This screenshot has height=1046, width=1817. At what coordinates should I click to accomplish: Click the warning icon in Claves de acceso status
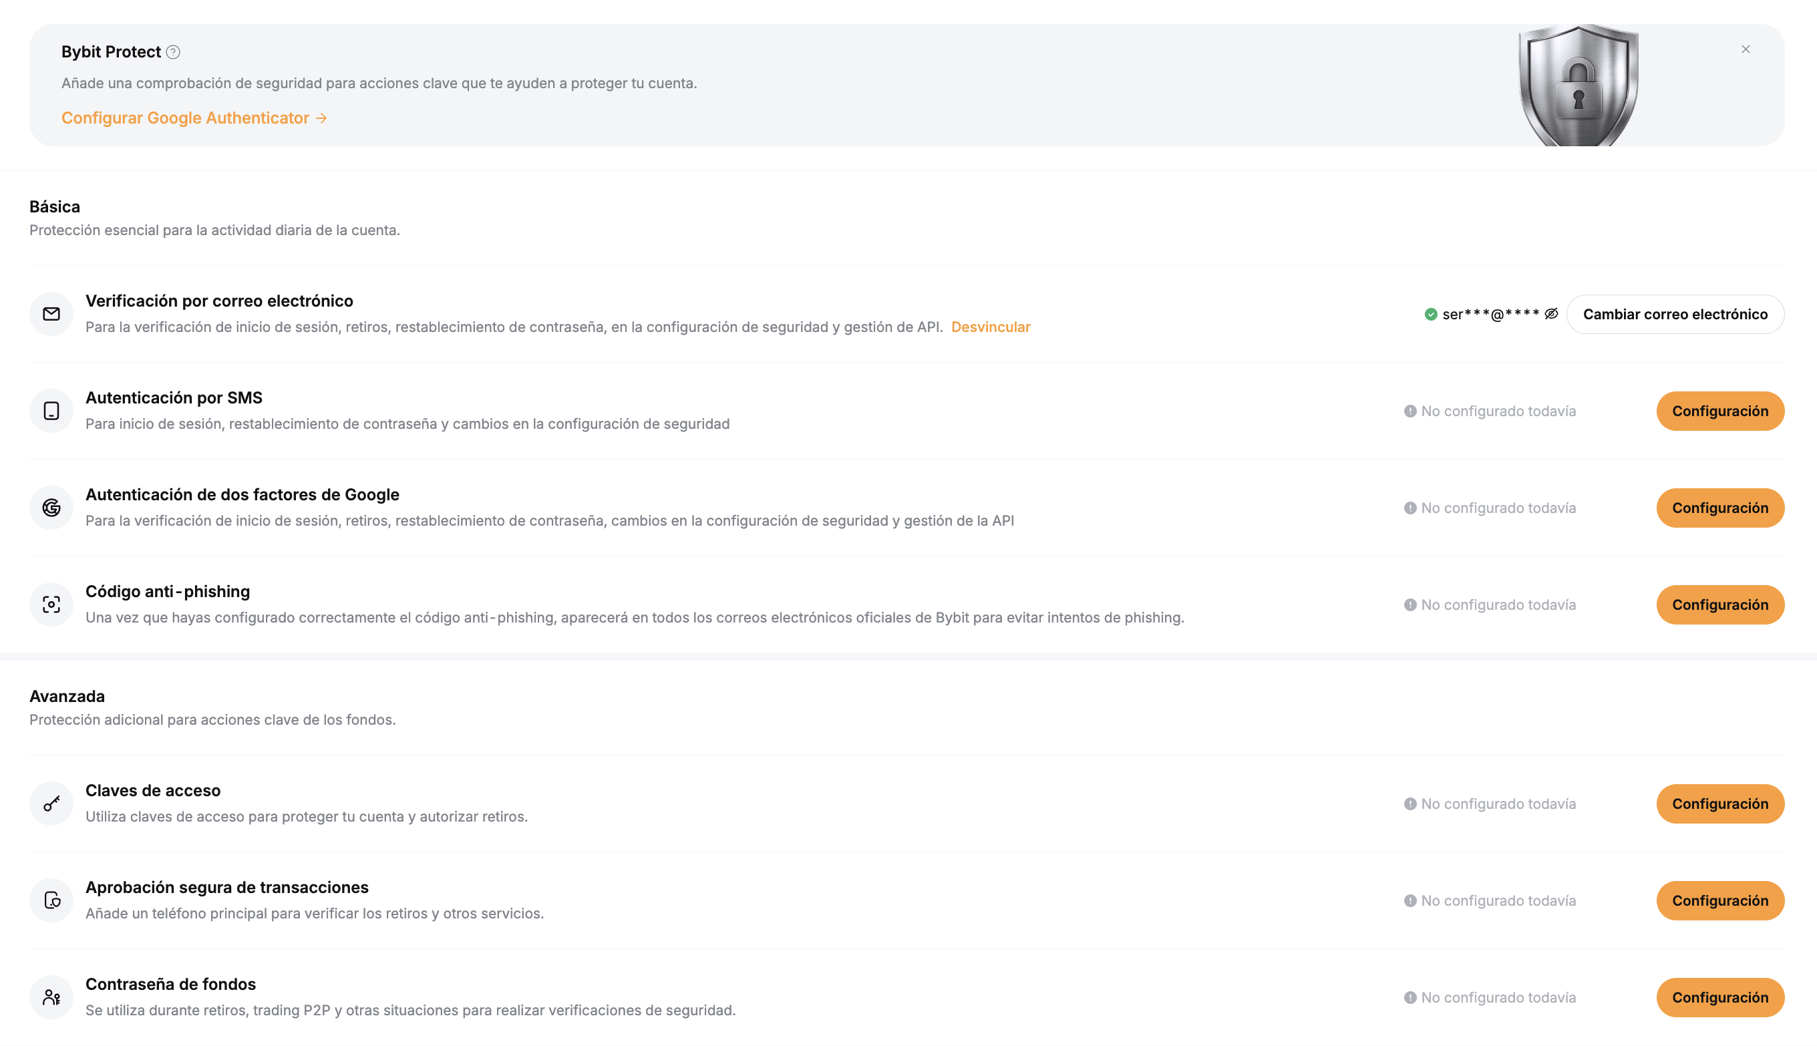coord(1410,804)
